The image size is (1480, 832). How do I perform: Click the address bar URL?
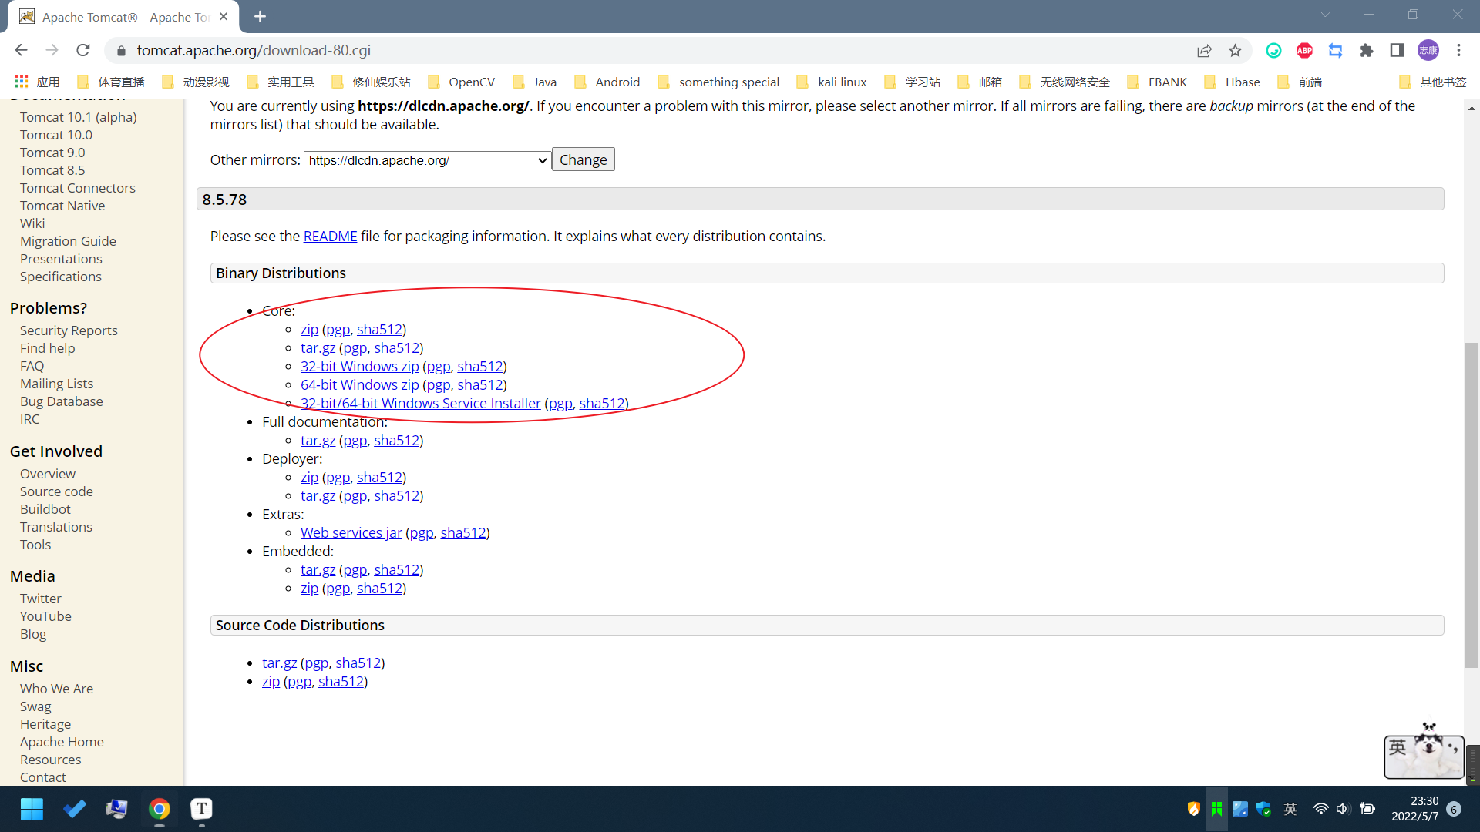pos(254,50)
